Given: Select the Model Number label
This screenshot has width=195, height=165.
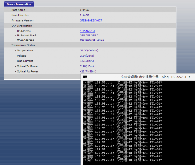Looking at the screenshot, I should (20, 15).
